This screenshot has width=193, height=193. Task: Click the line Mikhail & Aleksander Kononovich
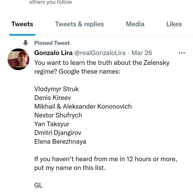pyautogui.click(x=83, y=106)
